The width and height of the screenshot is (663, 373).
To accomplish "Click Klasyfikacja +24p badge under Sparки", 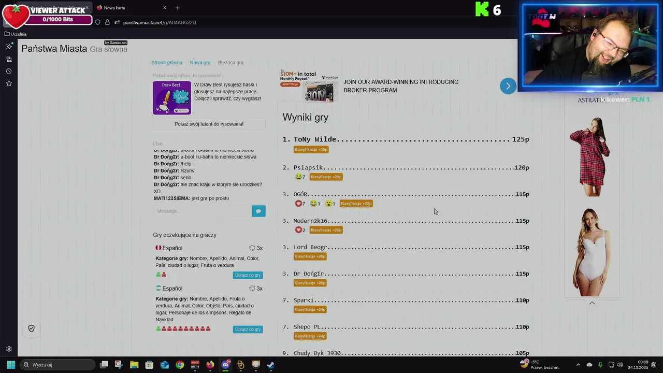I will point(310,310).
